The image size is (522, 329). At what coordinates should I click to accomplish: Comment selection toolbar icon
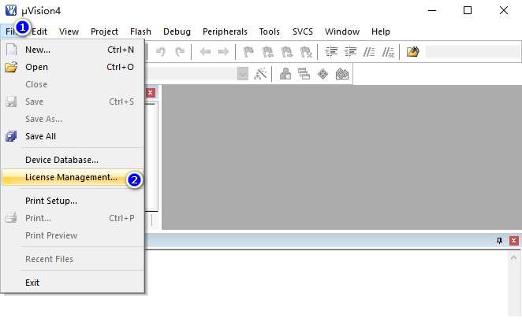[369, 52]
